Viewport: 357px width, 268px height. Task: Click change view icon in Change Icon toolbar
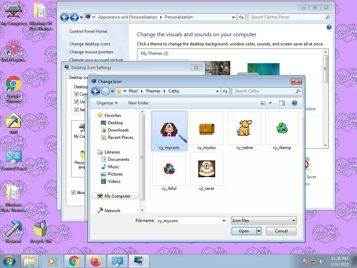263,103
